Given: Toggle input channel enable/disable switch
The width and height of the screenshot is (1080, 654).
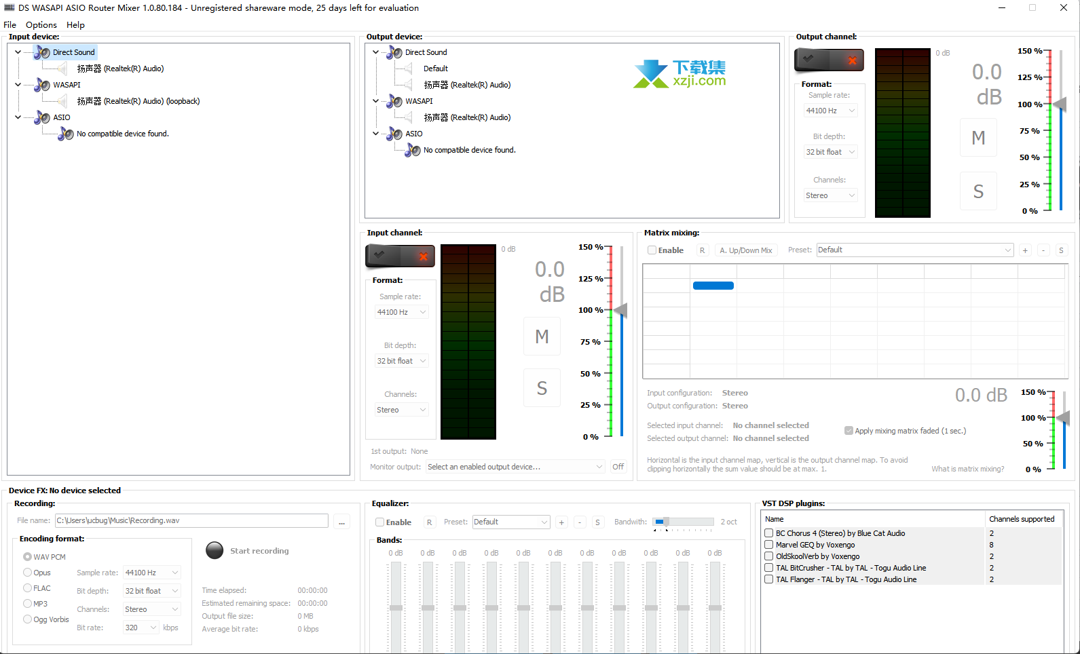Looking at the screenshot, I should coord(401,256).
